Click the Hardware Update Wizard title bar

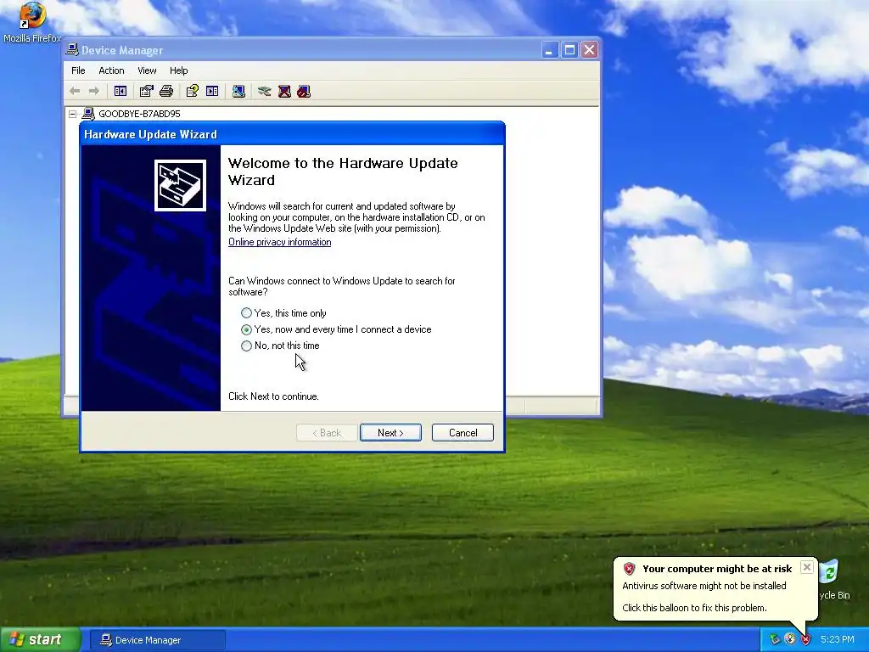point(292,134)
